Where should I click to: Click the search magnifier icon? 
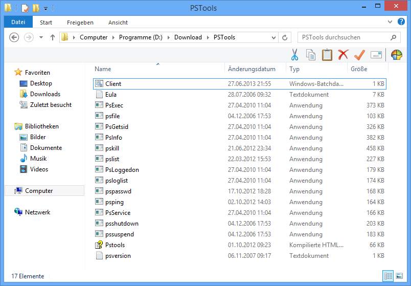click(x=393, y=37)
